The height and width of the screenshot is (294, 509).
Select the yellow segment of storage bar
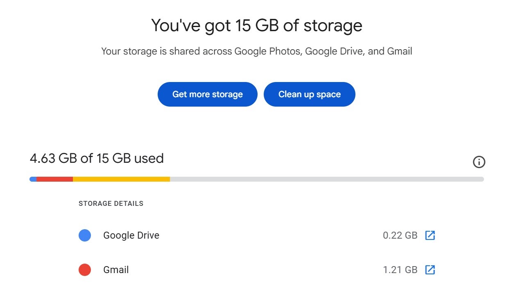click(121, 179)
